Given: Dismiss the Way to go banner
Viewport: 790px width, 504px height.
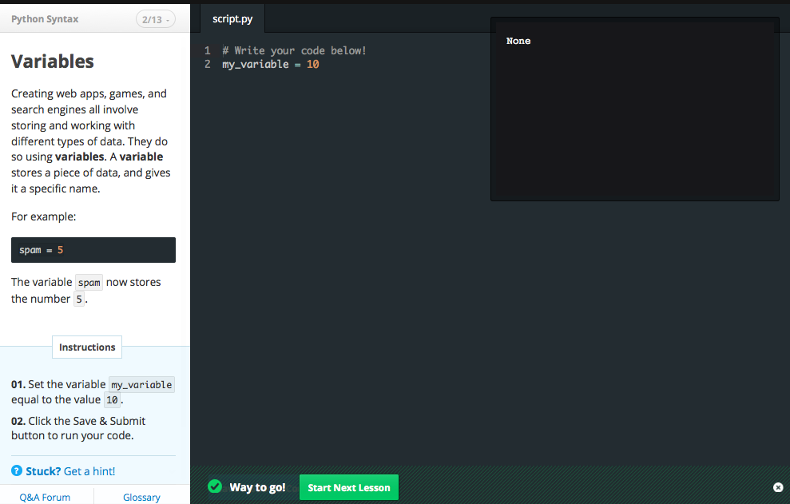Looking at the screenshot, I should [778, 487].
